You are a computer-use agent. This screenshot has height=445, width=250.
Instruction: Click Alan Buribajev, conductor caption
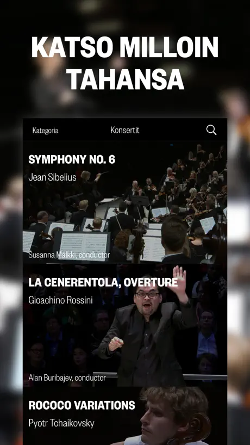(67, 378)
